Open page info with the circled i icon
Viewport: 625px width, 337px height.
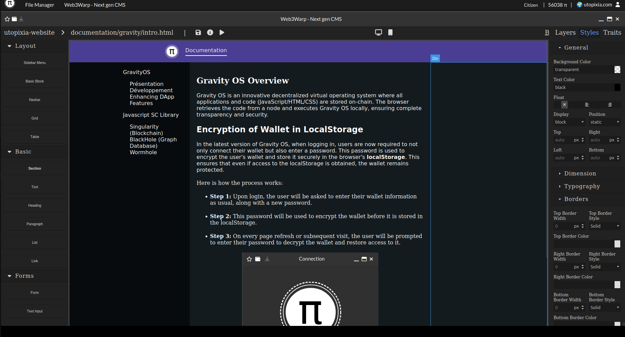pyautogui.click(x=210, y=32)
